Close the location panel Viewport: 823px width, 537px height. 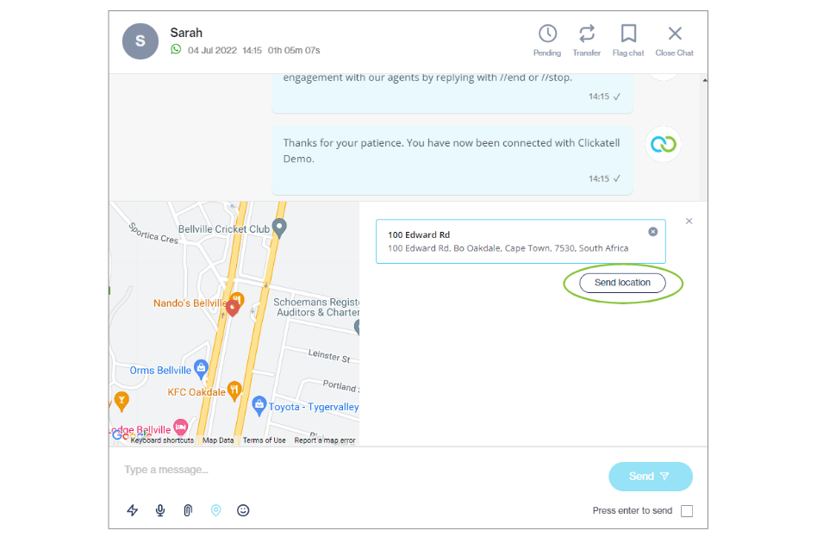click(x=689, y=222)
